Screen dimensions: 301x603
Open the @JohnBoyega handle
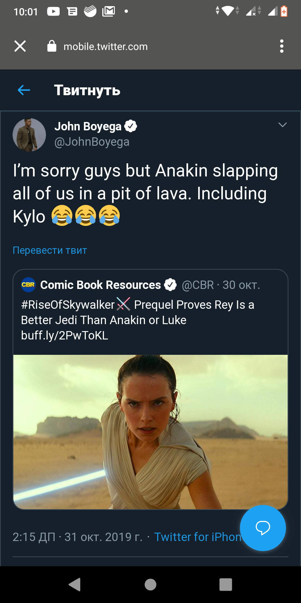92,142
